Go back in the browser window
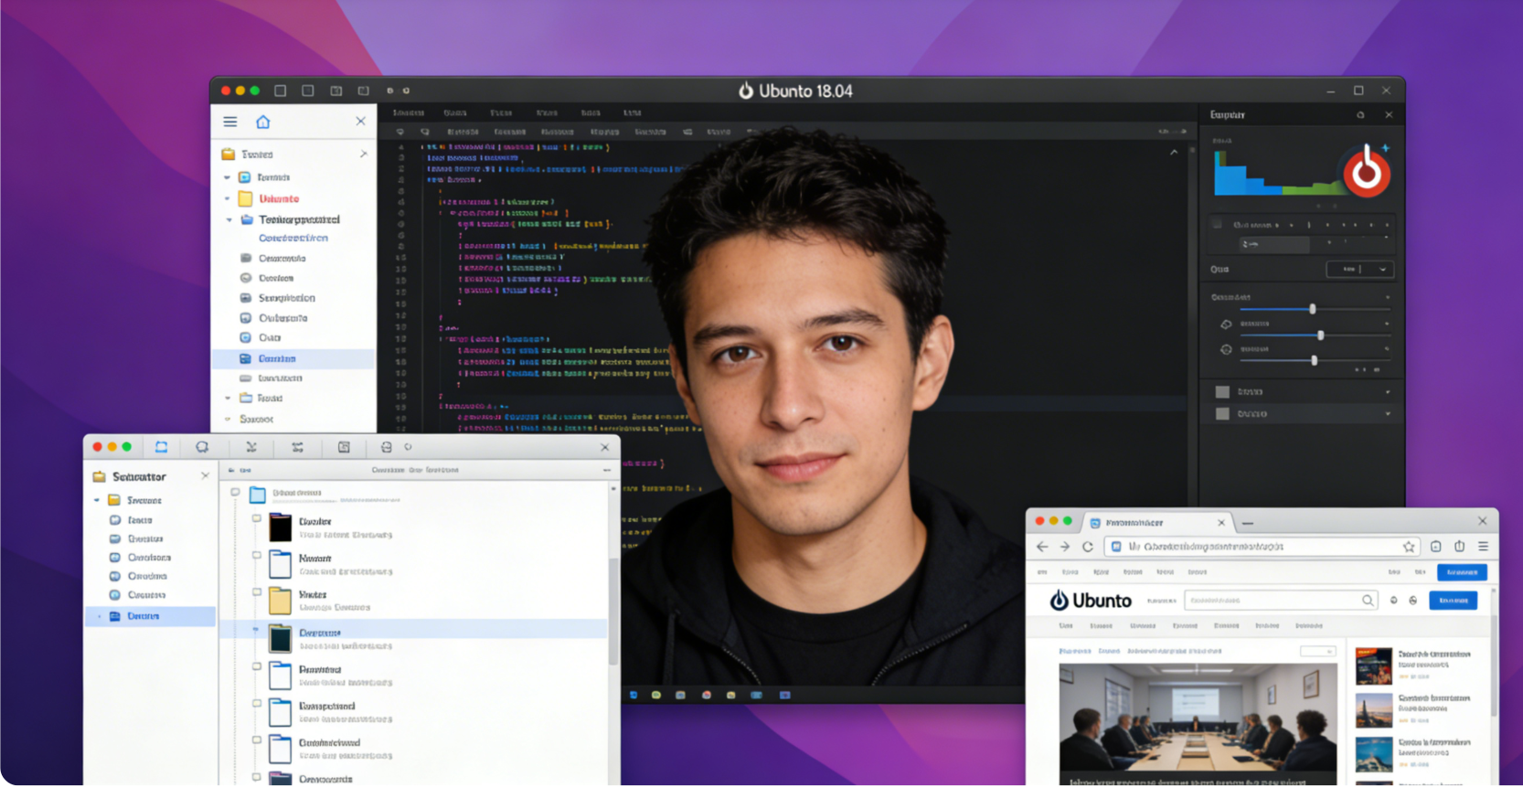The height and width of the screenshot is (788, 1523). (1043, 547)
